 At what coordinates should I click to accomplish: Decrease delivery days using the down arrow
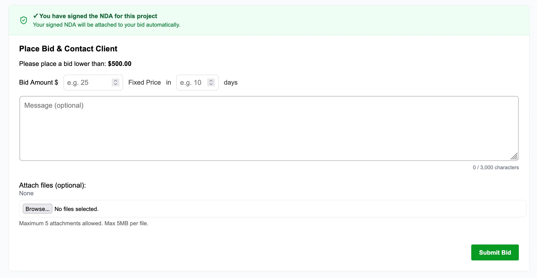211,84
